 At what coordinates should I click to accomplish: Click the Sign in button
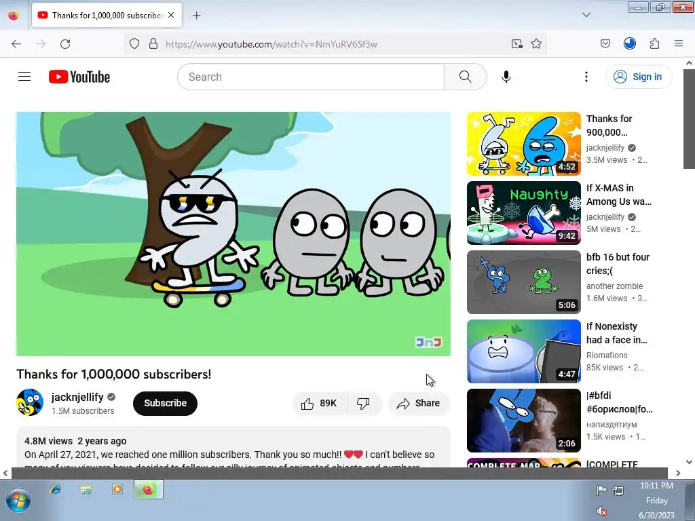pyautogui.click(x=638, y=77)
